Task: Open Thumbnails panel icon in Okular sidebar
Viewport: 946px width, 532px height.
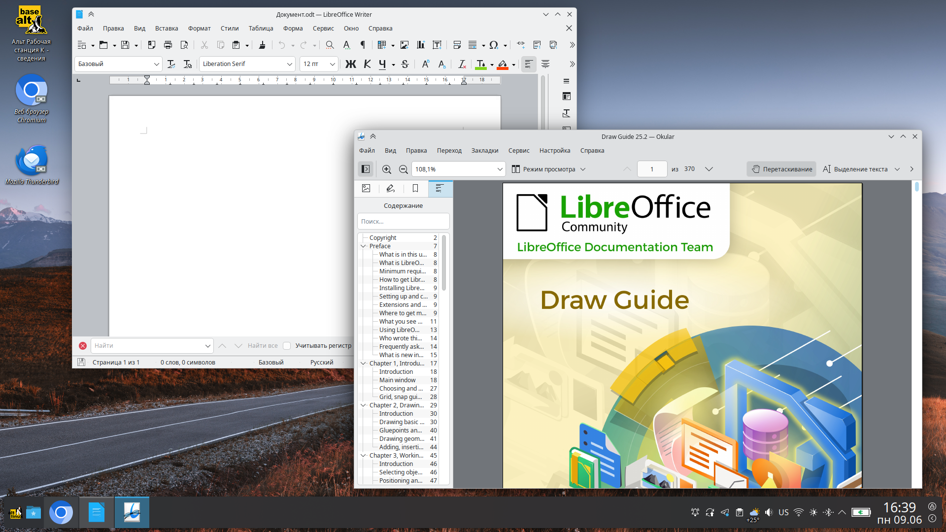Action: coord(366,188)
